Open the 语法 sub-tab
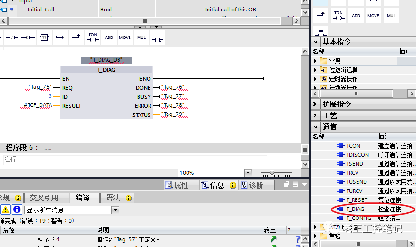416x247 pixels. click(x=118, y=198)
